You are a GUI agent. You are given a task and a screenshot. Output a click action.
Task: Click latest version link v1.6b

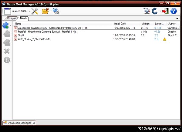(x=157, y=32)
